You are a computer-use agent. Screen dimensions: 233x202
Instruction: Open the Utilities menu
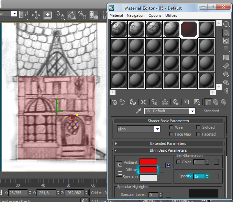click(x=171, y=15)
